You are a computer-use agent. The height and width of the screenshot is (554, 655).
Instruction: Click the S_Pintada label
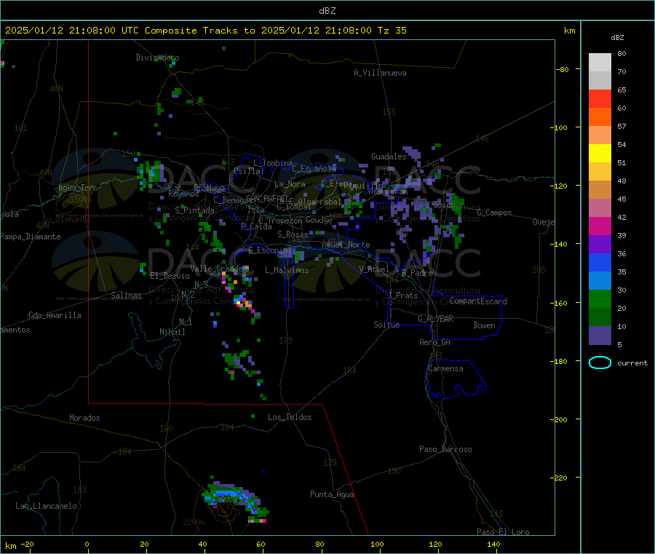pos(194,210)
